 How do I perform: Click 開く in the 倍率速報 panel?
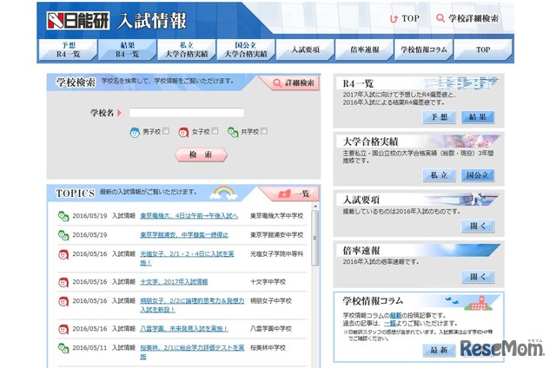(477, 277)
